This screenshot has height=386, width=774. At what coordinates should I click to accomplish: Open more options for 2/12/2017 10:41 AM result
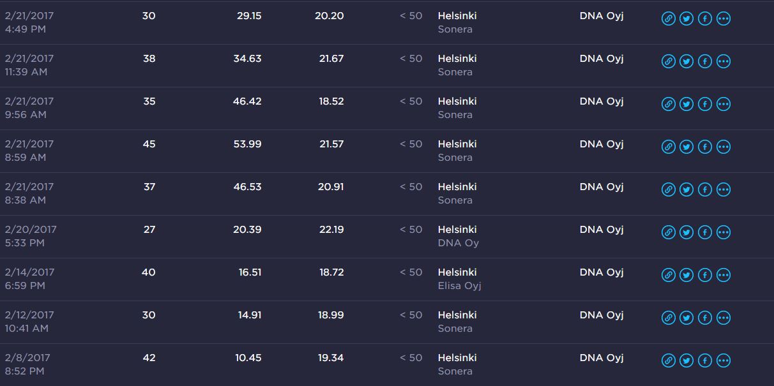(x=724, y=318)
